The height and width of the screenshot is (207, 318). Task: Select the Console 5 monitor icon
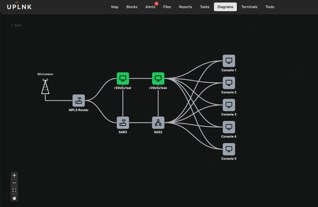(229, 149)
